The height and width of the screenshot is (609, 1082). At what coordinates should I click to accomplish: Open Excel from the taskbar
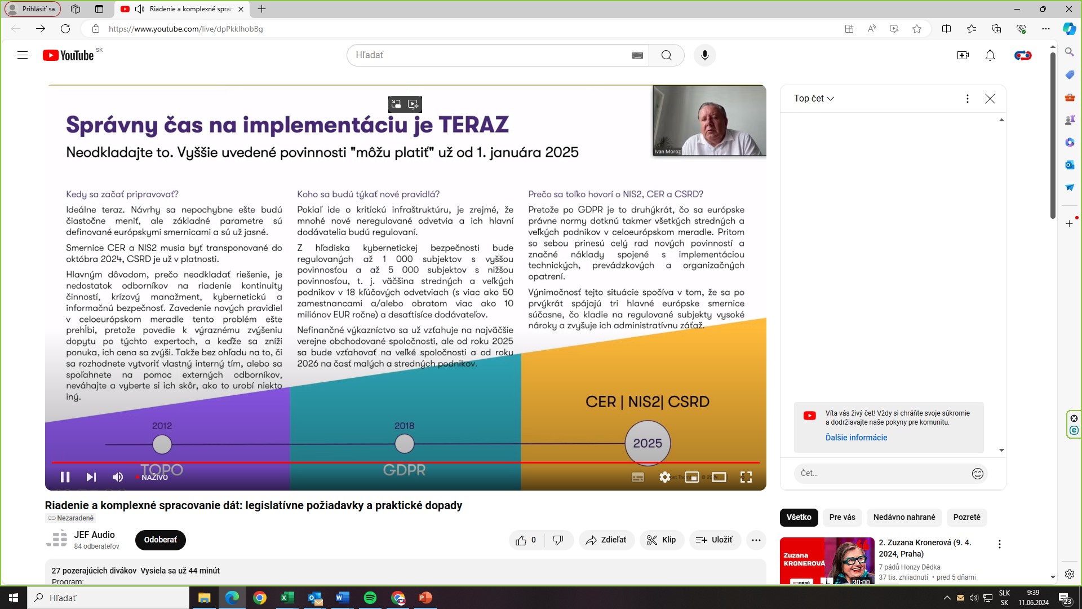click(x=287, y=598)
